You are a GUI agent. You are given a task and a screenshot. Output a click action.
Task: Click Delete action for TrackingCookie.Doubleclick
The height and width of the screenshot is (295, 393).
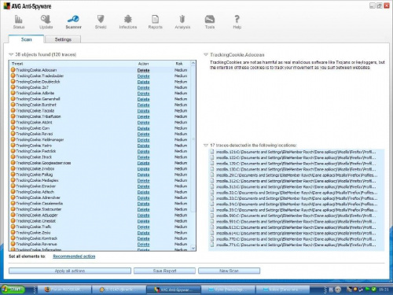[x=144, y=82]
